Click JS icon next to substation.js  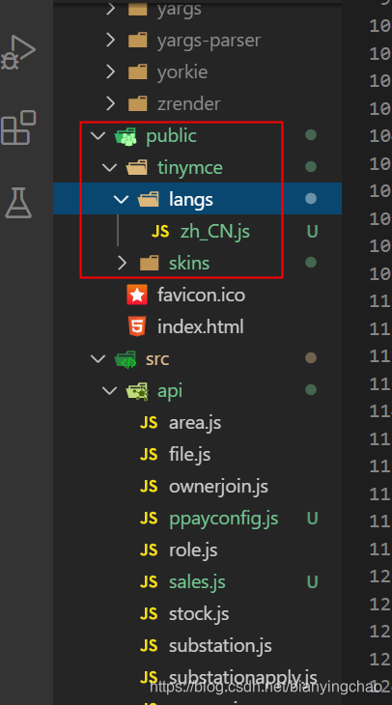click(x=149, y=646)
